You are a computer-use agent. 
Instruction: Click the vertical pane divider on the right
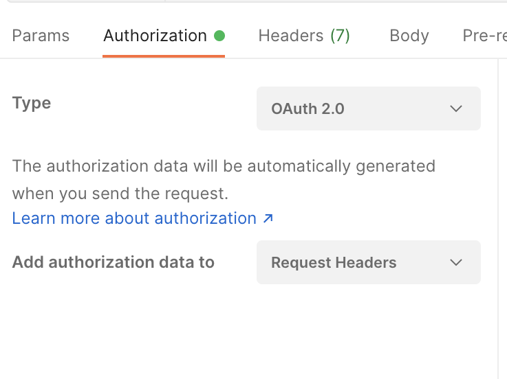(x=498, y=206)
